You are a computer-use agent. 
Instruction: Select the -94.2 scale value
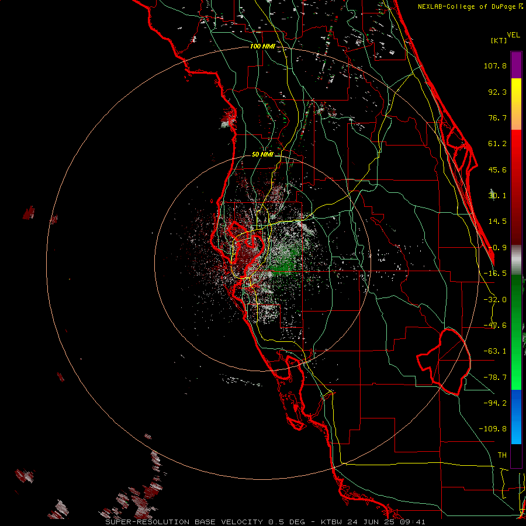tap(495, 403)
